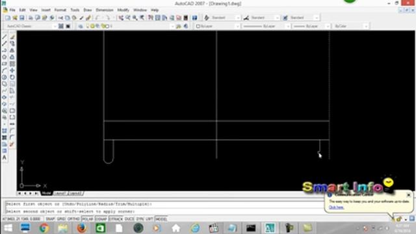Open the Properties palette icon
The width and height of the screenshot is (416, 234).
pos(151,18)
